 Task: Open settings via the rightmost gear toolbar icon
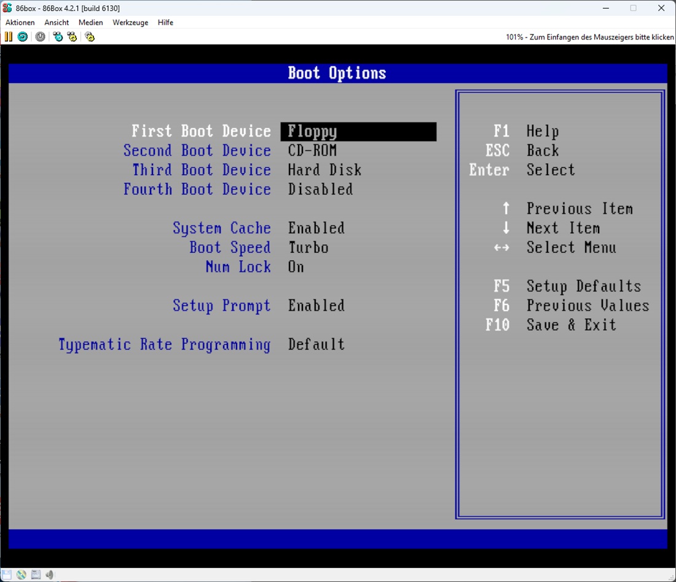[x=90, y=37]
